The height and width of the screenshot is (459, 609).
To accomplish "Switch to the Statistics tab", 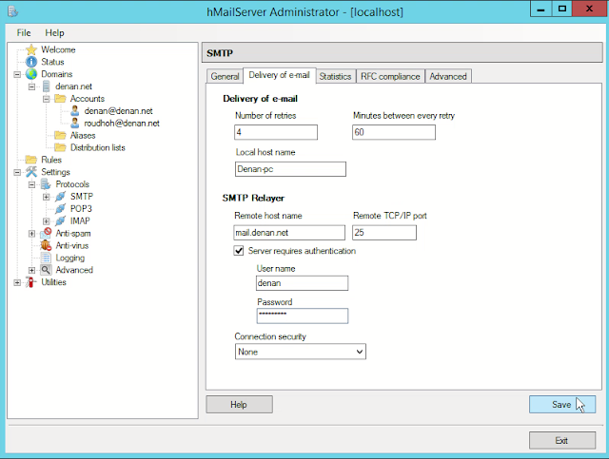I will (x=335, y=76).
